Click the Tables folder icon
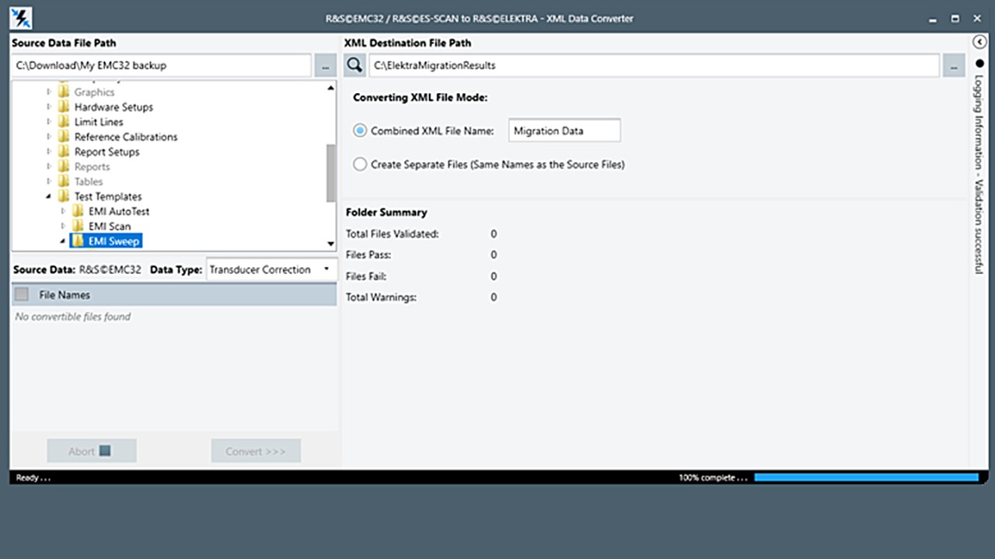Image resolution: width=995 pixels, height=559 pixels. [64, 181]
